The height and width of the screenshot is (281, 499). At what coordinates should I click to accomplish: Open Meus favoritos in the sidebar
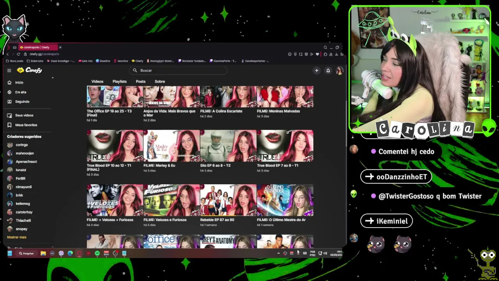[26, 125]
